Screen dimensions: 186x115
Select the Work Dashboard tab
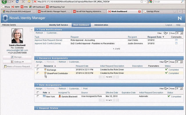[81, 25]
